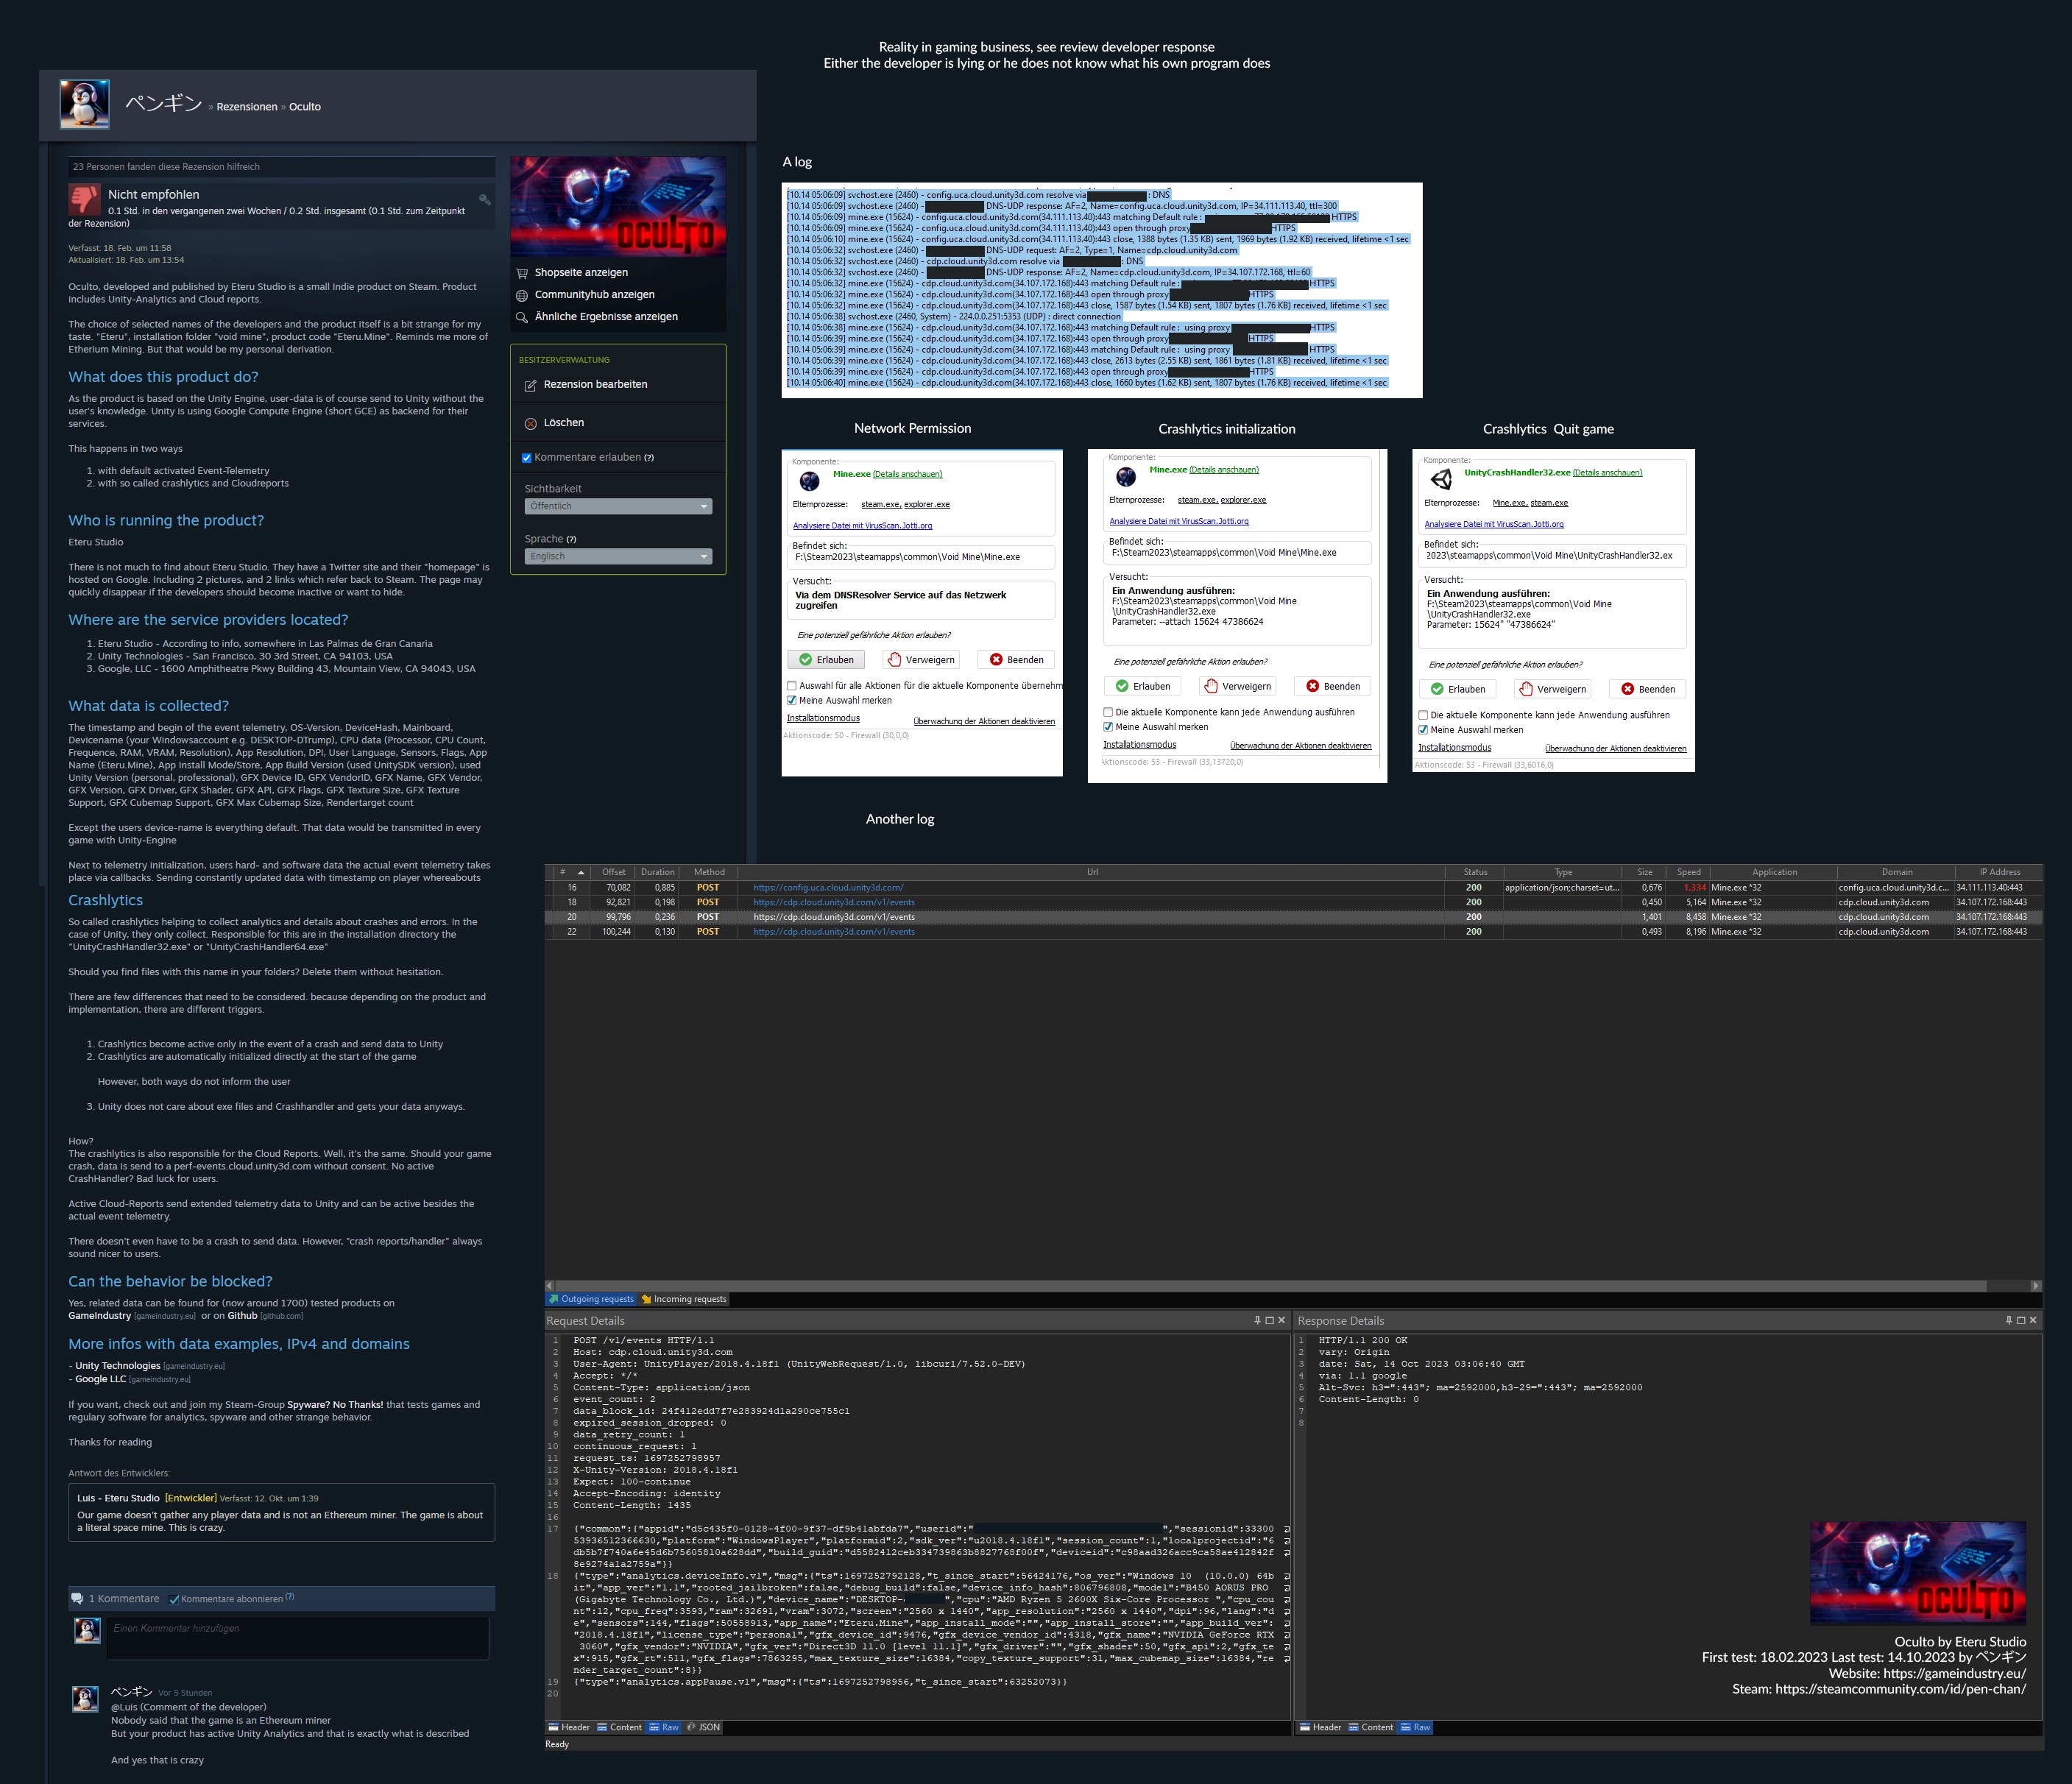This screenshot has width=2072, height=1784.
Task: Check 'Die aktuelle Komponente' in Crashlytics initialization
Action: [x=1108, y=713]
